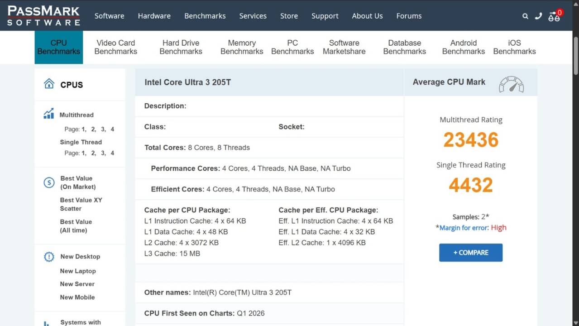Open the Hardware menu in header
Screen dimensions: 579x326
154,16
